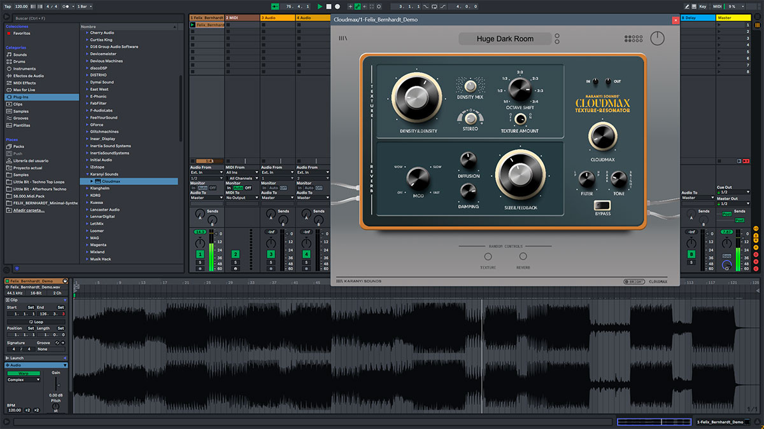
Task: Click the Cloudmax logo menu icon
Action: click(x=343, y=39)
